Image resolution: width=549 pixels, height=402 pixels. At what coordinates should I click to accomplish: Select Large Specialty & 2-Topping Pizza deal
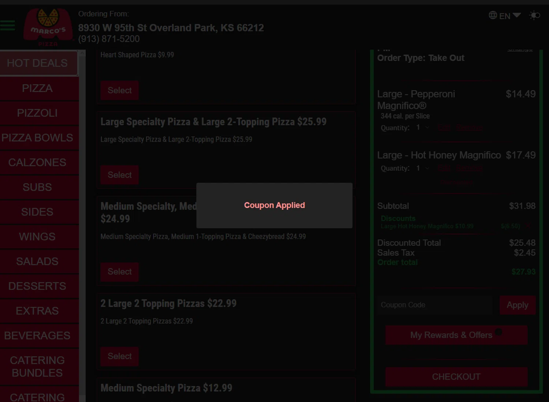(x=120, y=175)
